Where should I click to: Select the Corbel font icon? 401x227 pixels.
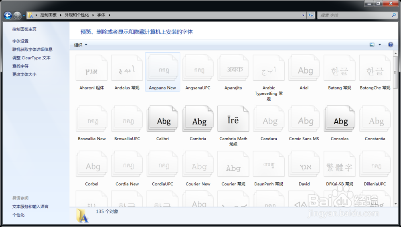91,164
